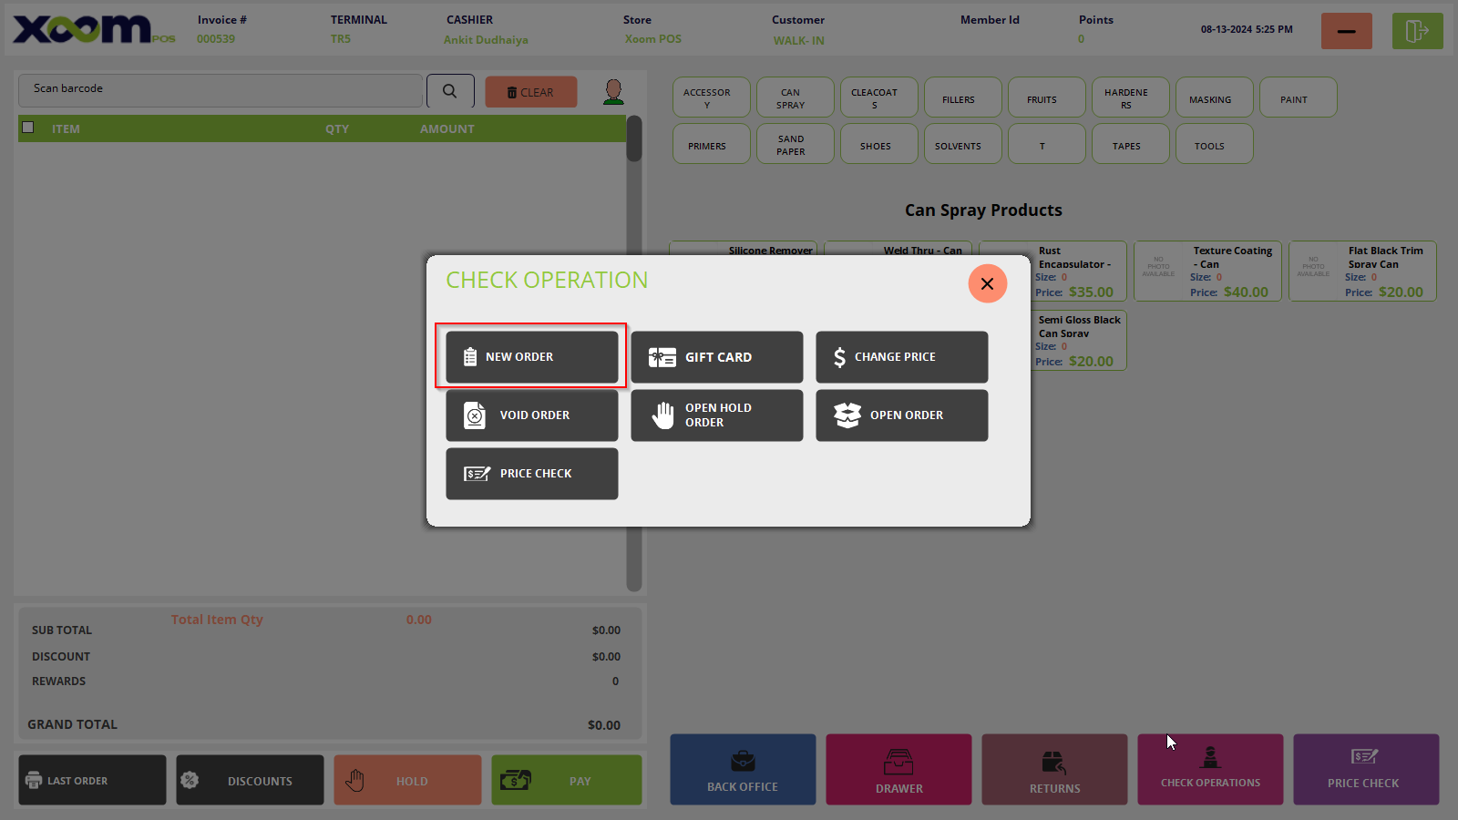Click the Scan barcode input field
The width and height of the screenshot is (1458, 820).
221,91
